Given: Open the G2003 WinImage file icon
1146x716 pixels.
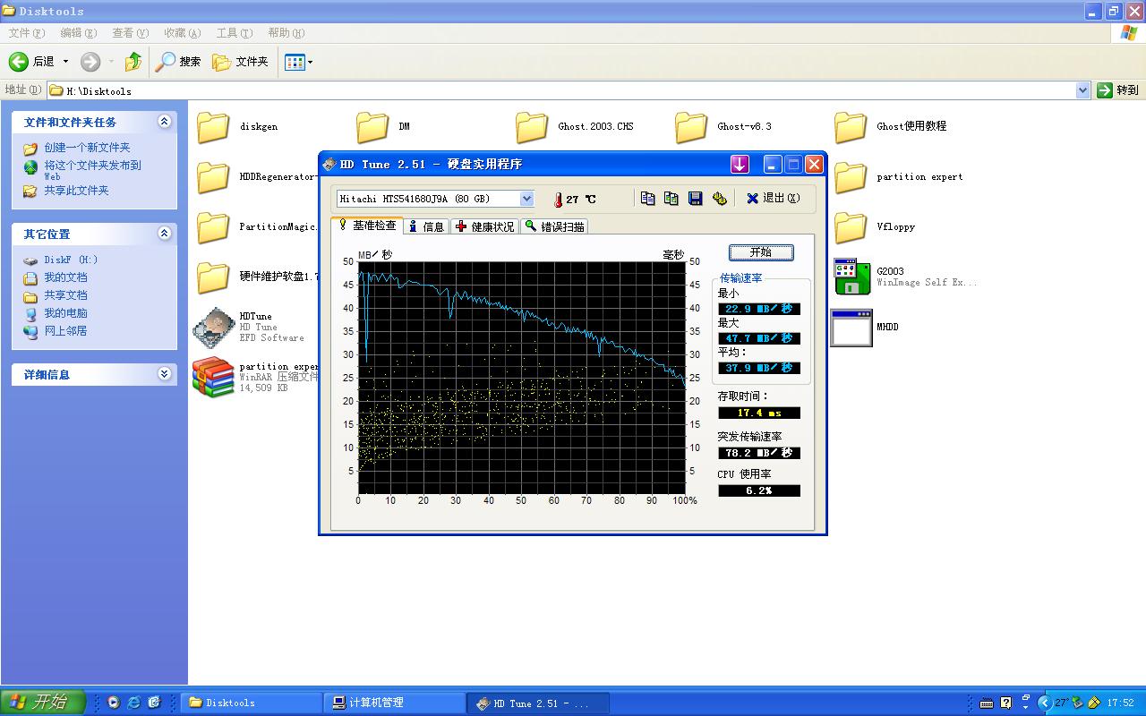Looking at the screenshot, I should [x=851, y=277].
